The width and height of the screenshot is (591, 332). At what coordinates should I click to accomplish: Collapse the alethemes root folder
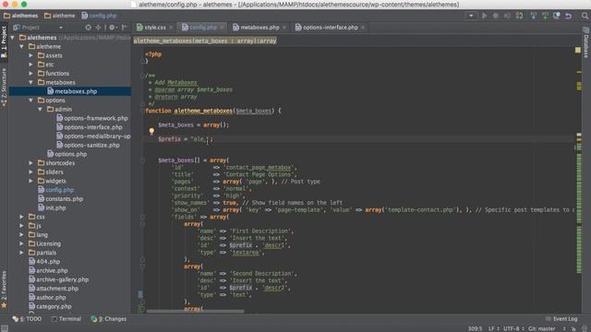tap(13, 38)
